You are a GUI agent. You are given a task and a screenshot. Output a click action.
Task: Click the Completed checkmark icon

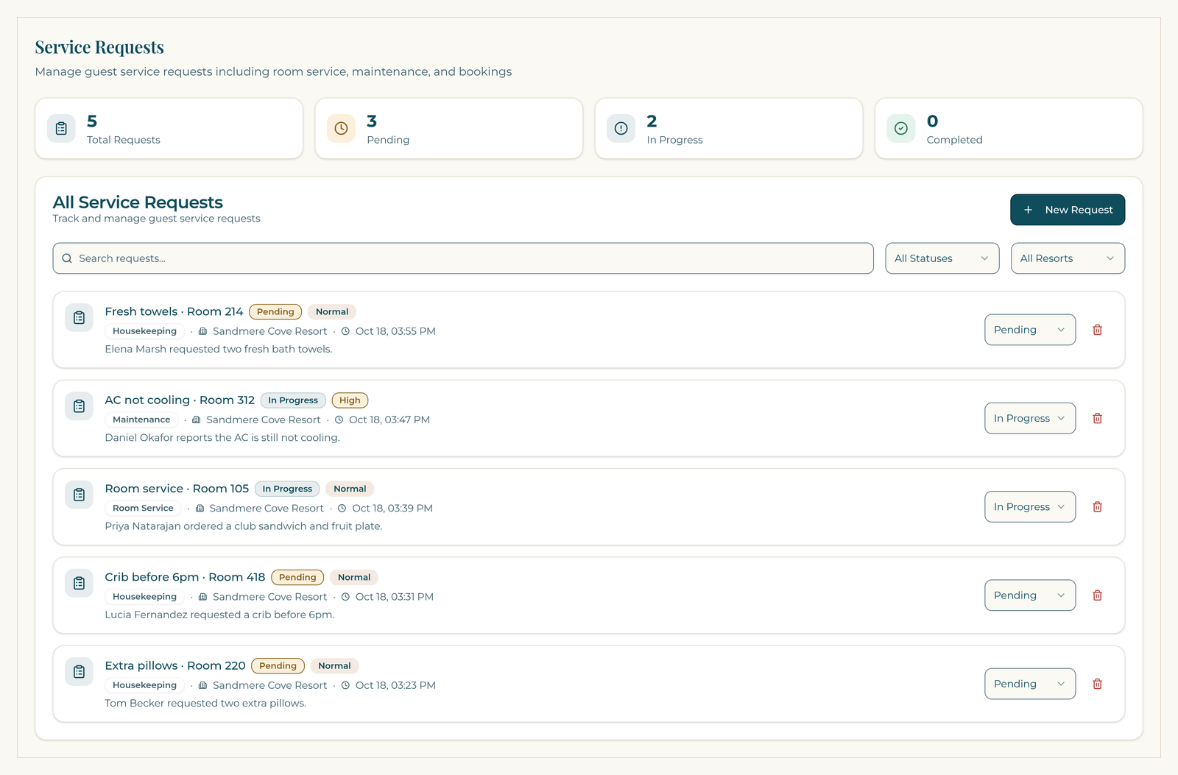pos(901,128)
